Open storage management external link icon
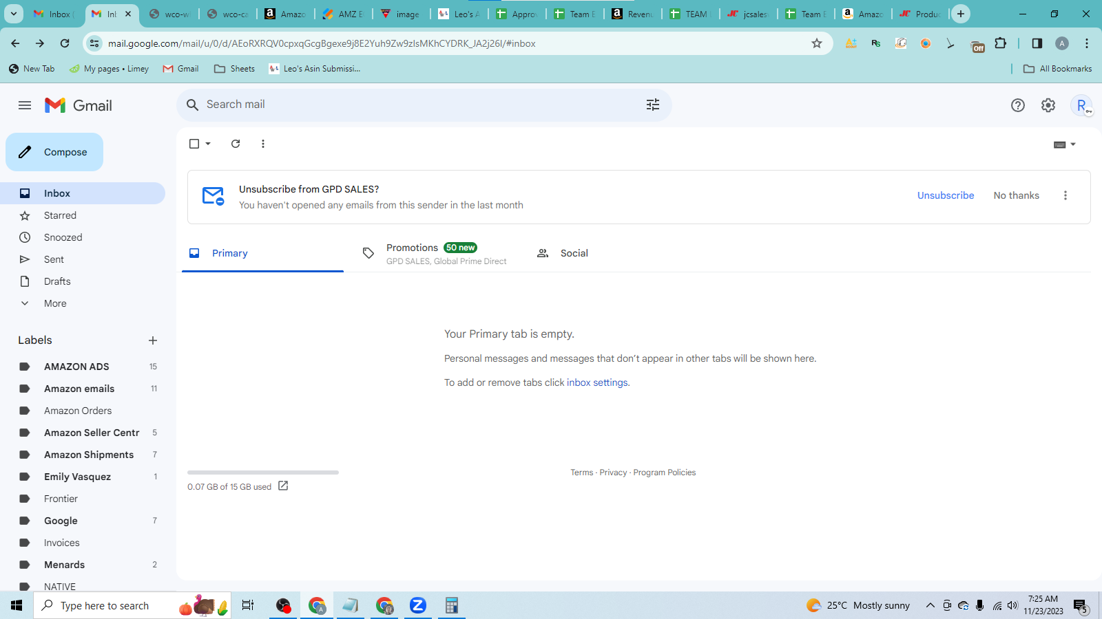 point(283,486)
